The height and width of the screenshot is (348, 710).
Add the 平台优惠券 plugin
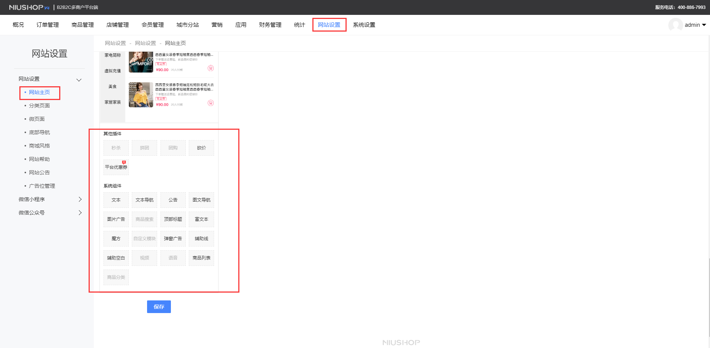pyautogui.click(x=116, y=167)
